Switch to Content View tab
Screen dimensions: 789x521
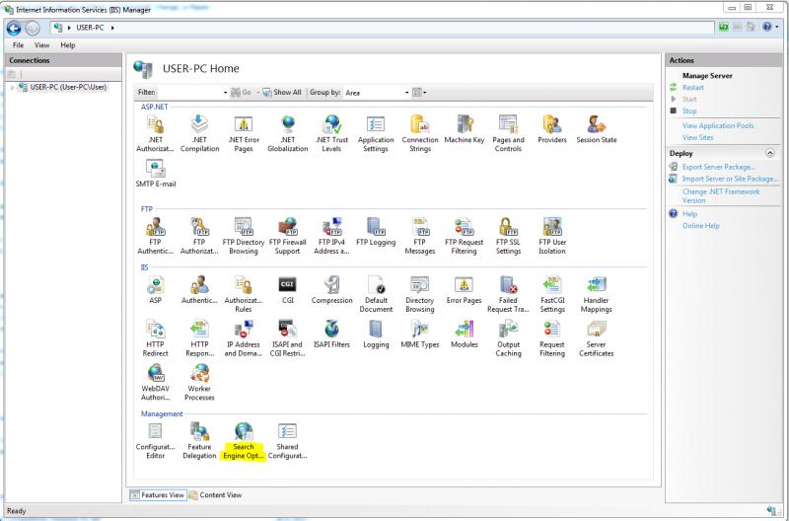pos(215,494)
